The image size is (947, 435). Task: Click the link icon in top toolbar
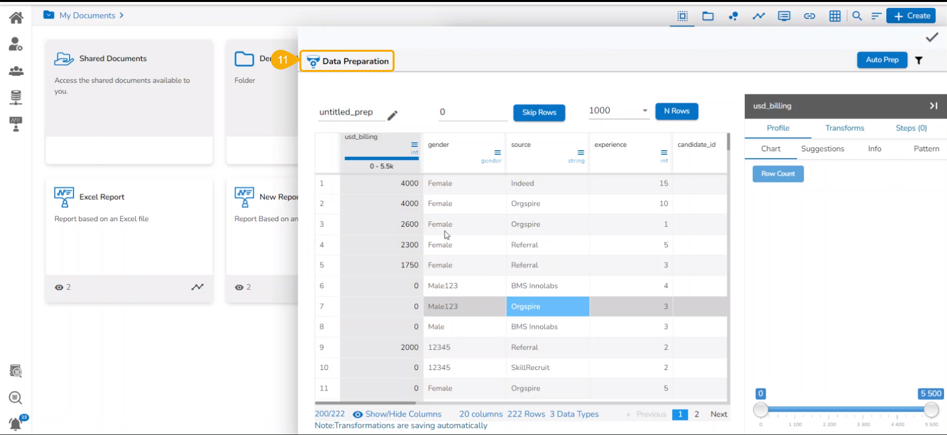[x=809, y=16]
